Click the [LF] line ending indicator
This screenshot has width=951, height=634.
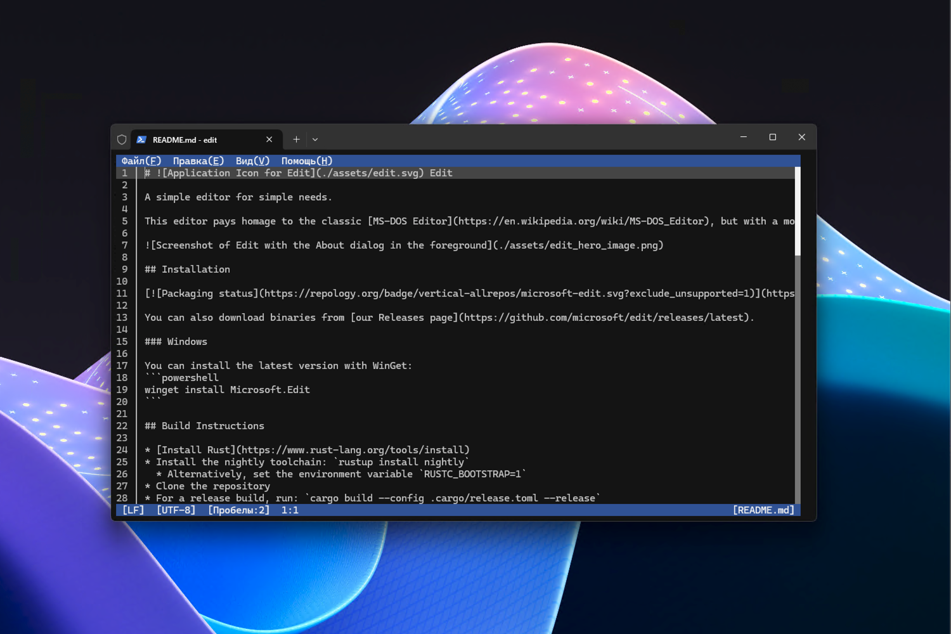pos(133,510)
